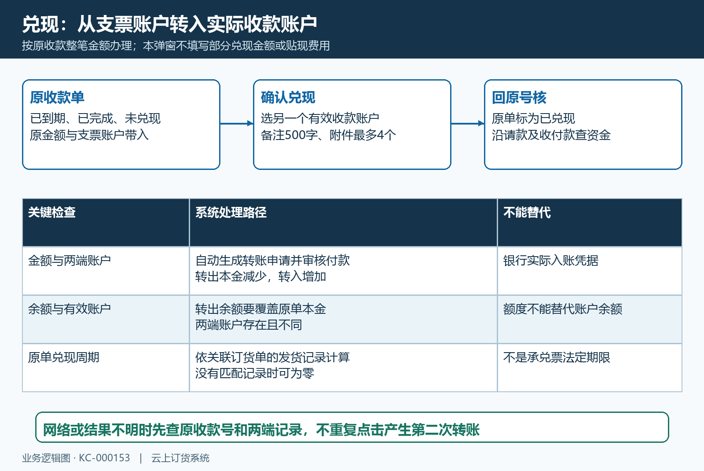Click the line 沿请款及收付款查资金

[x=551, y=135]
